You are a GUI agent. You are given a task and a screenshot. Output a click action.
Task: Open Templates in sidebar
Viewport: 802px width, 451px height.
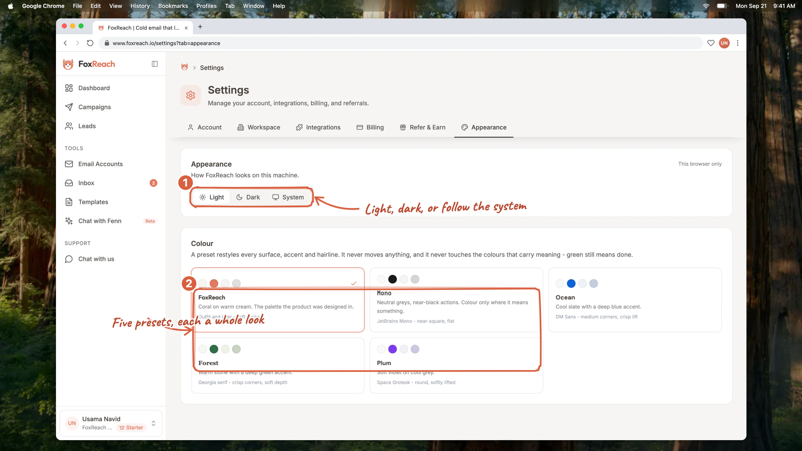(111, 202)
